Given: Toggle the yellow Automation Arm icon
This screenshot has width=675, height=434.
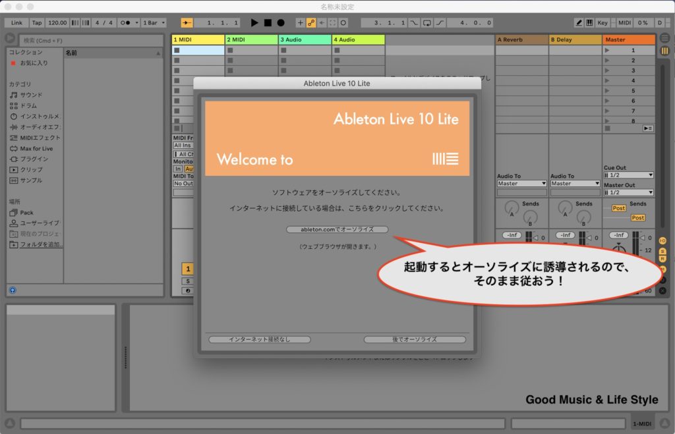Looking at the screenshot, I should [x=311, y=23].
